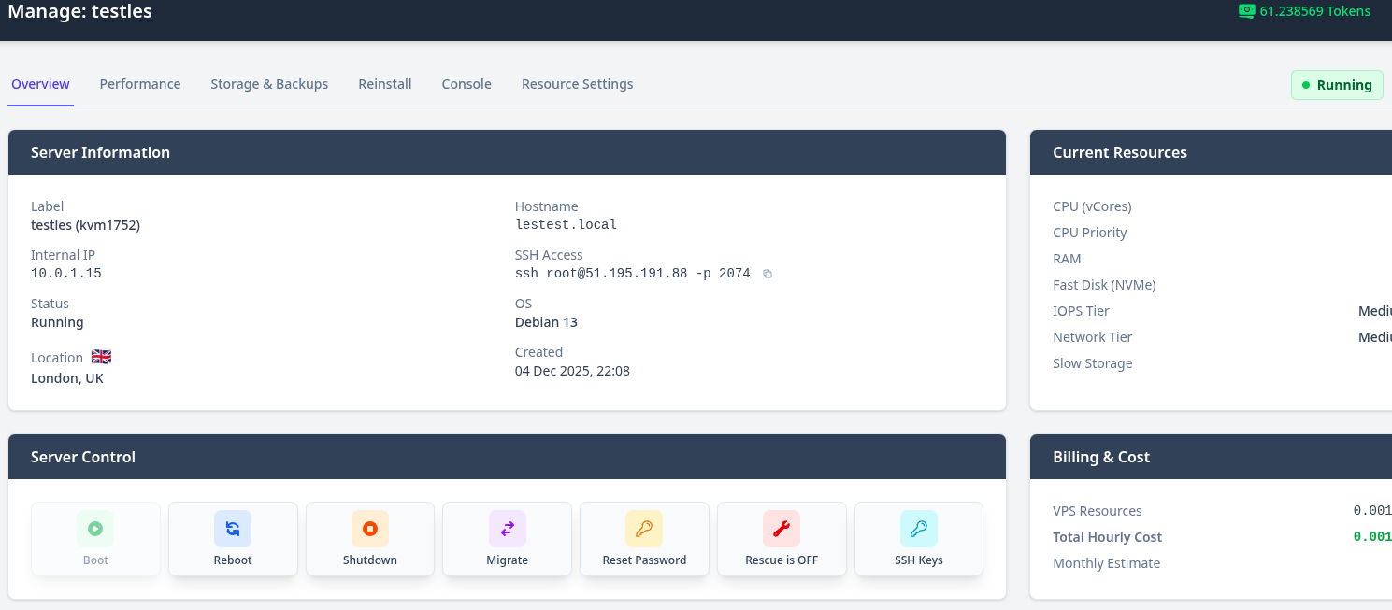Click the token balance money icon
The width and height of the screenshot is (1392, 610).
tap(1246, 11)
